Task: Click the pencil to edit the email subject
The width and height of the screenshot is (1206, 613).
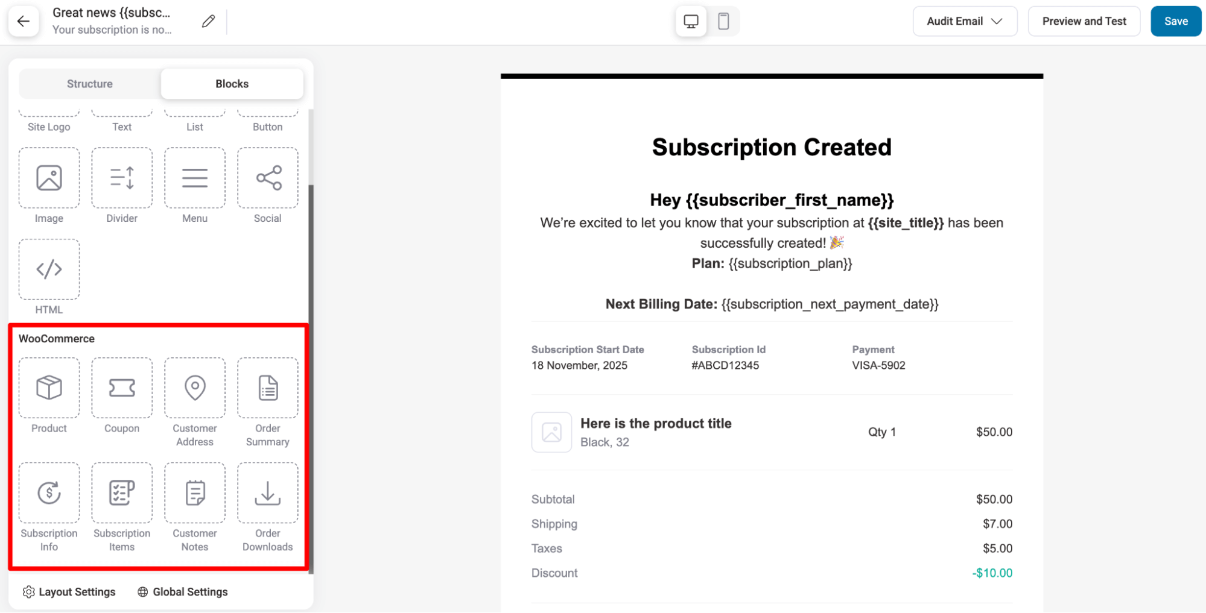Action: (208, 20)
